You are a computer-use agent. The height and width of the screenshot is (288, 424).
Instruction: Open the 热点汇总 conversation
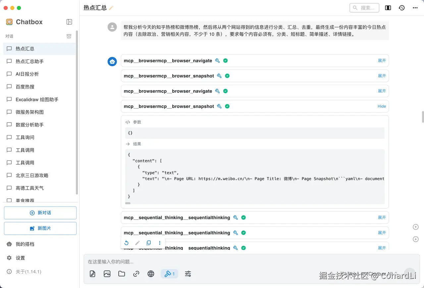(39, 49)
